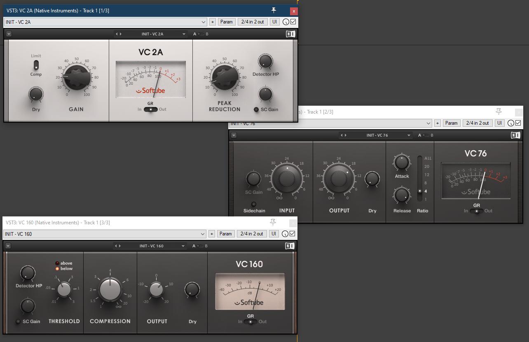Image resolution: width=529 pixels, height=342 pixels.
Task: Click the VC 160 Detector HP knob
Action: tap(28, 272)
